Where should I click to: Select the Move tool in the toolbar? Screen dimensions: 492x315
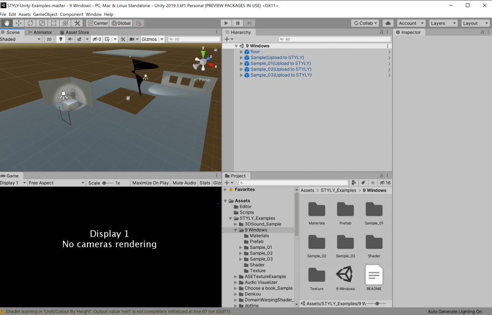(x=18, y=23)
